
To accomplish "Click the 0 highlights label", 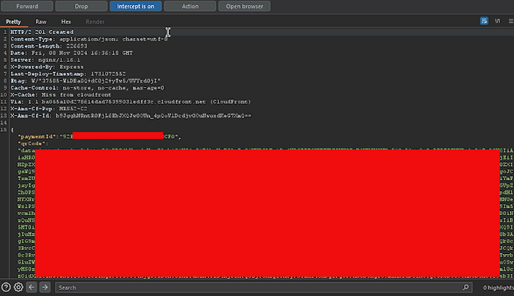I will 499,287.
